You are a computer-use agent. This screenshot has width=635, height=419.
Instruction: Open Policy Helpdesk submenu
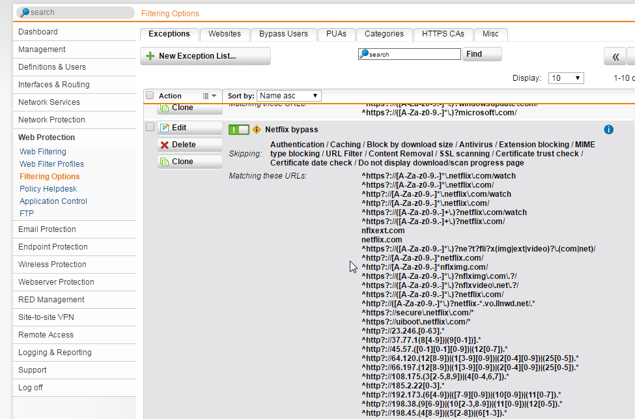click(x=48, y=189)
